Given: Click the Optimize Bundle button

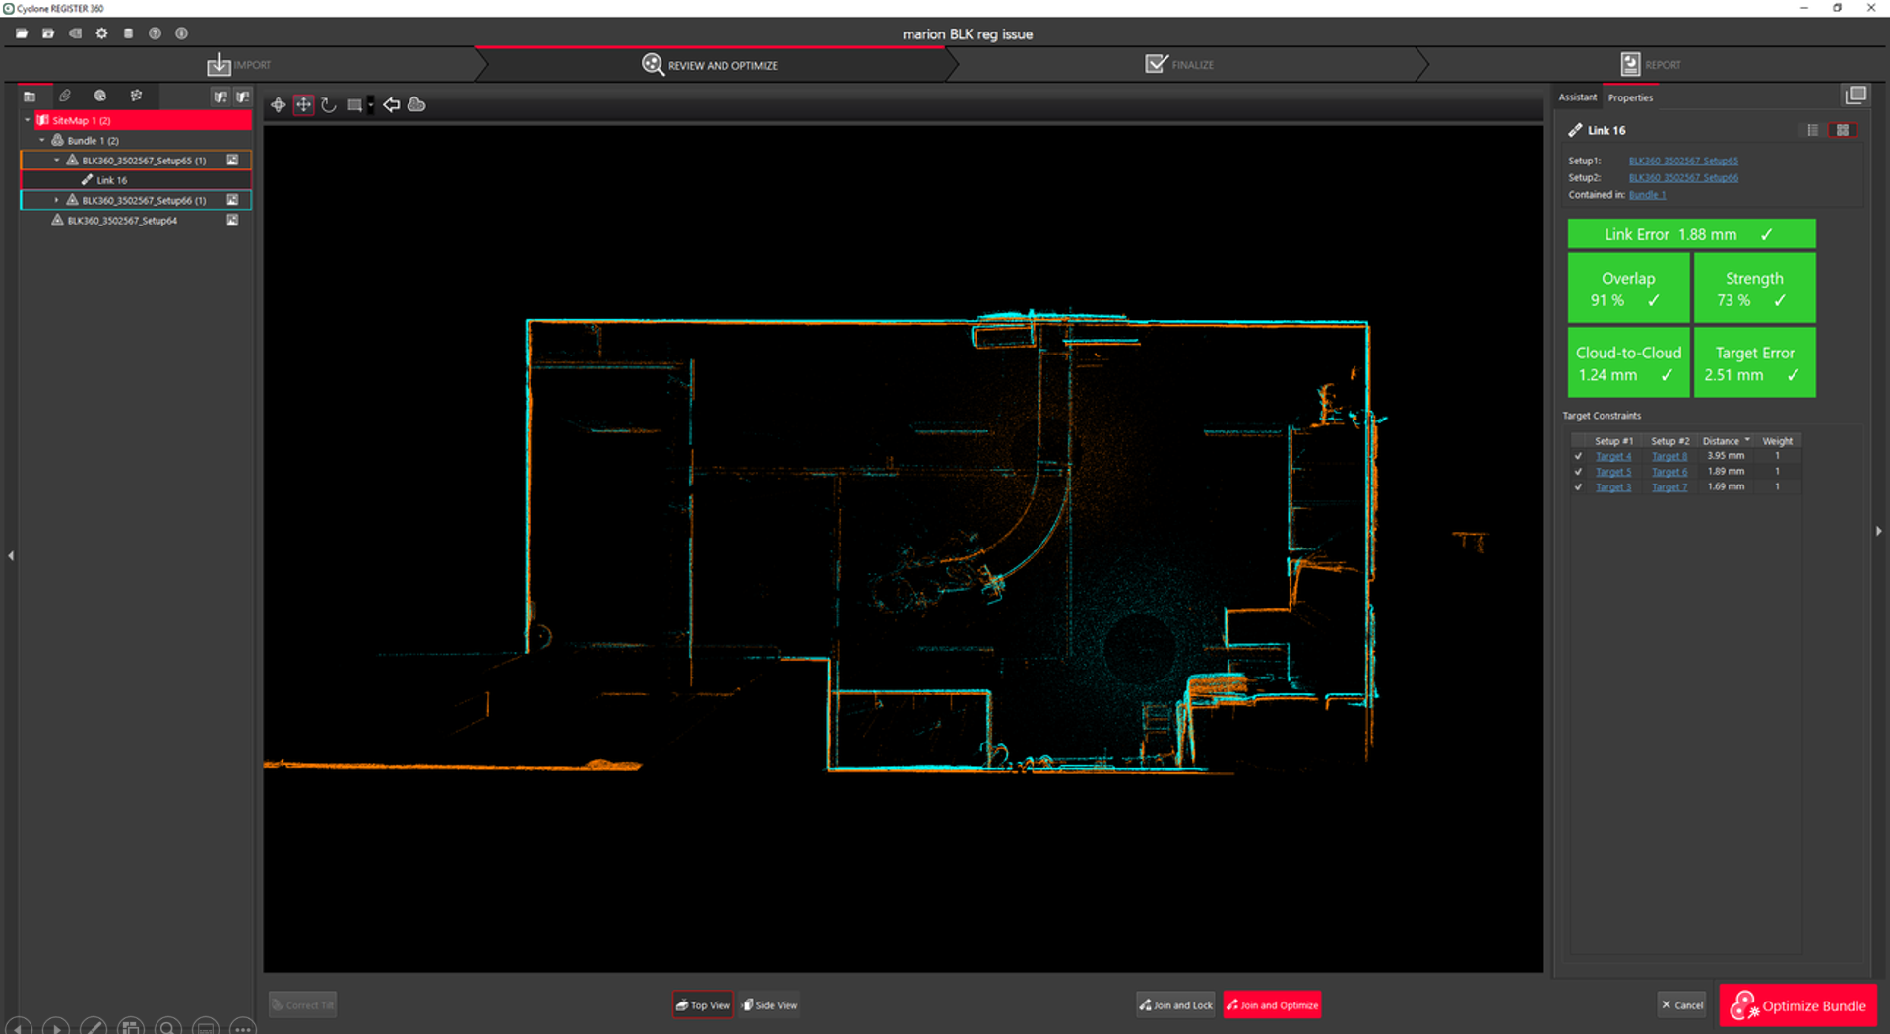Looking at the screenshot, I should [1798, 1005].
